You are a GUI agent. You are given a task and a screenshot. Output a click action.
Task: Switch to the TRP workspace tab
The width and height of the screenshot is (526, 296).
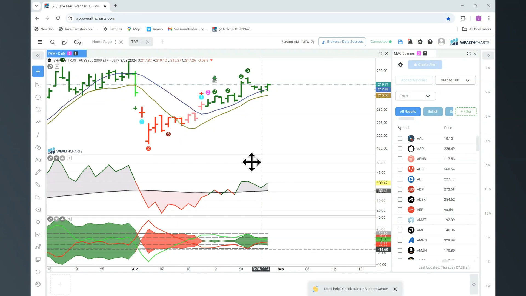tap(135, 42)
